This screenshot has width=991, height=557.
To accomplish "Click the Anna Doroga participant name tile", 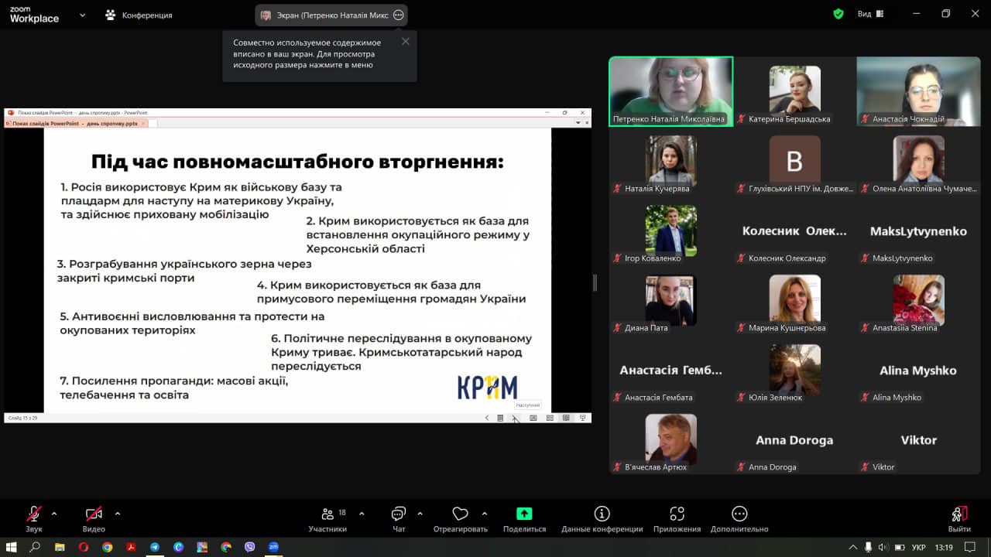I will coord(794,439).
